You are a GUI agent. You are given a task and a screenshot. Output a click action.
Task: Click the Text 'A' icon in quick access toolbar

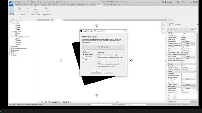[x=50, y=2]
